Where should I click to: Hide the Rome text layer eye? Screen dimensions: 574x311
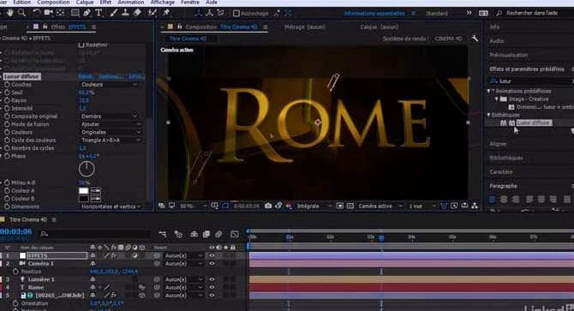(212, 287)
